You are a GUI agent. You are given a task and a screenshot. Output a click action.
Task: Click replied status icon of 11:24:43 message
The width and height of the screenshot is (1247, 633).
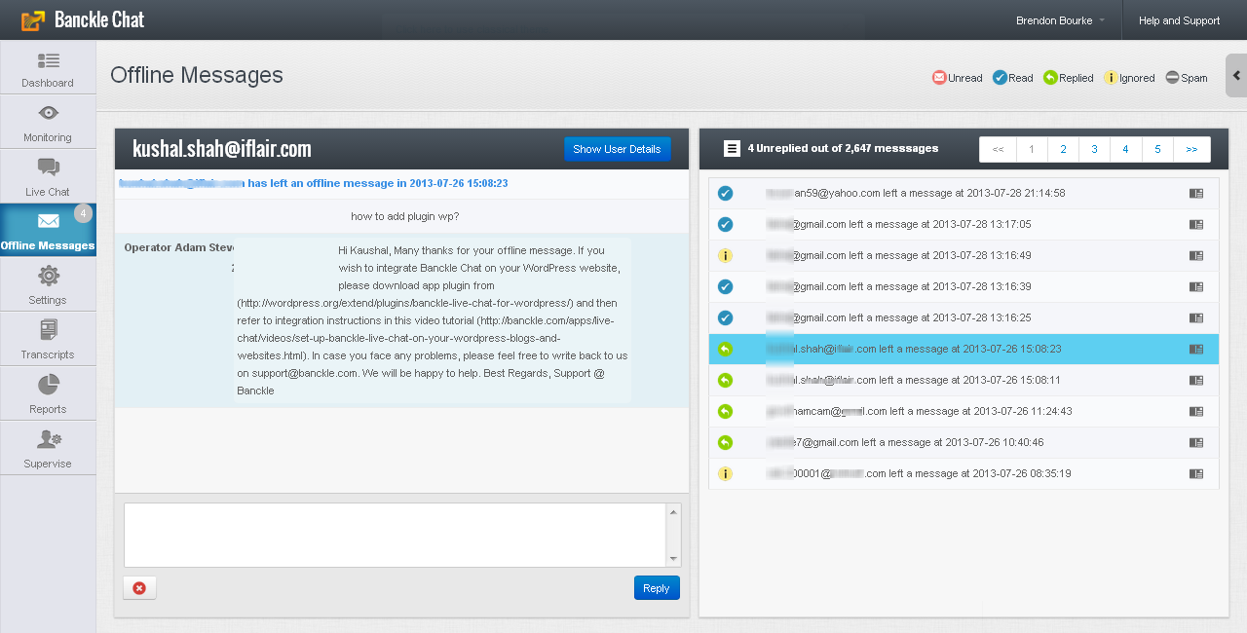pos(725,412)
